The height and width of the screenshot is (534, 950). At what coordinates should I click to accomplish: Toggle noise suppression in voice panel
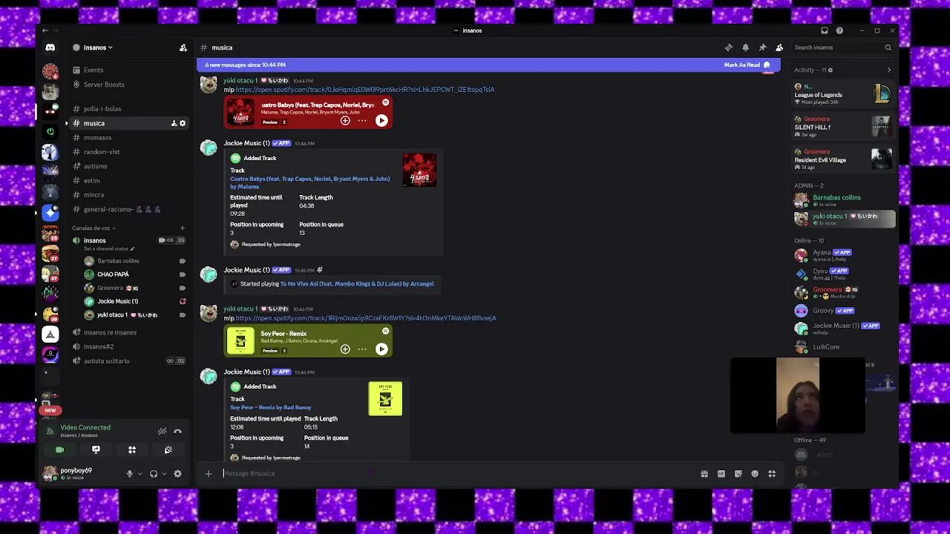(162, 431)
